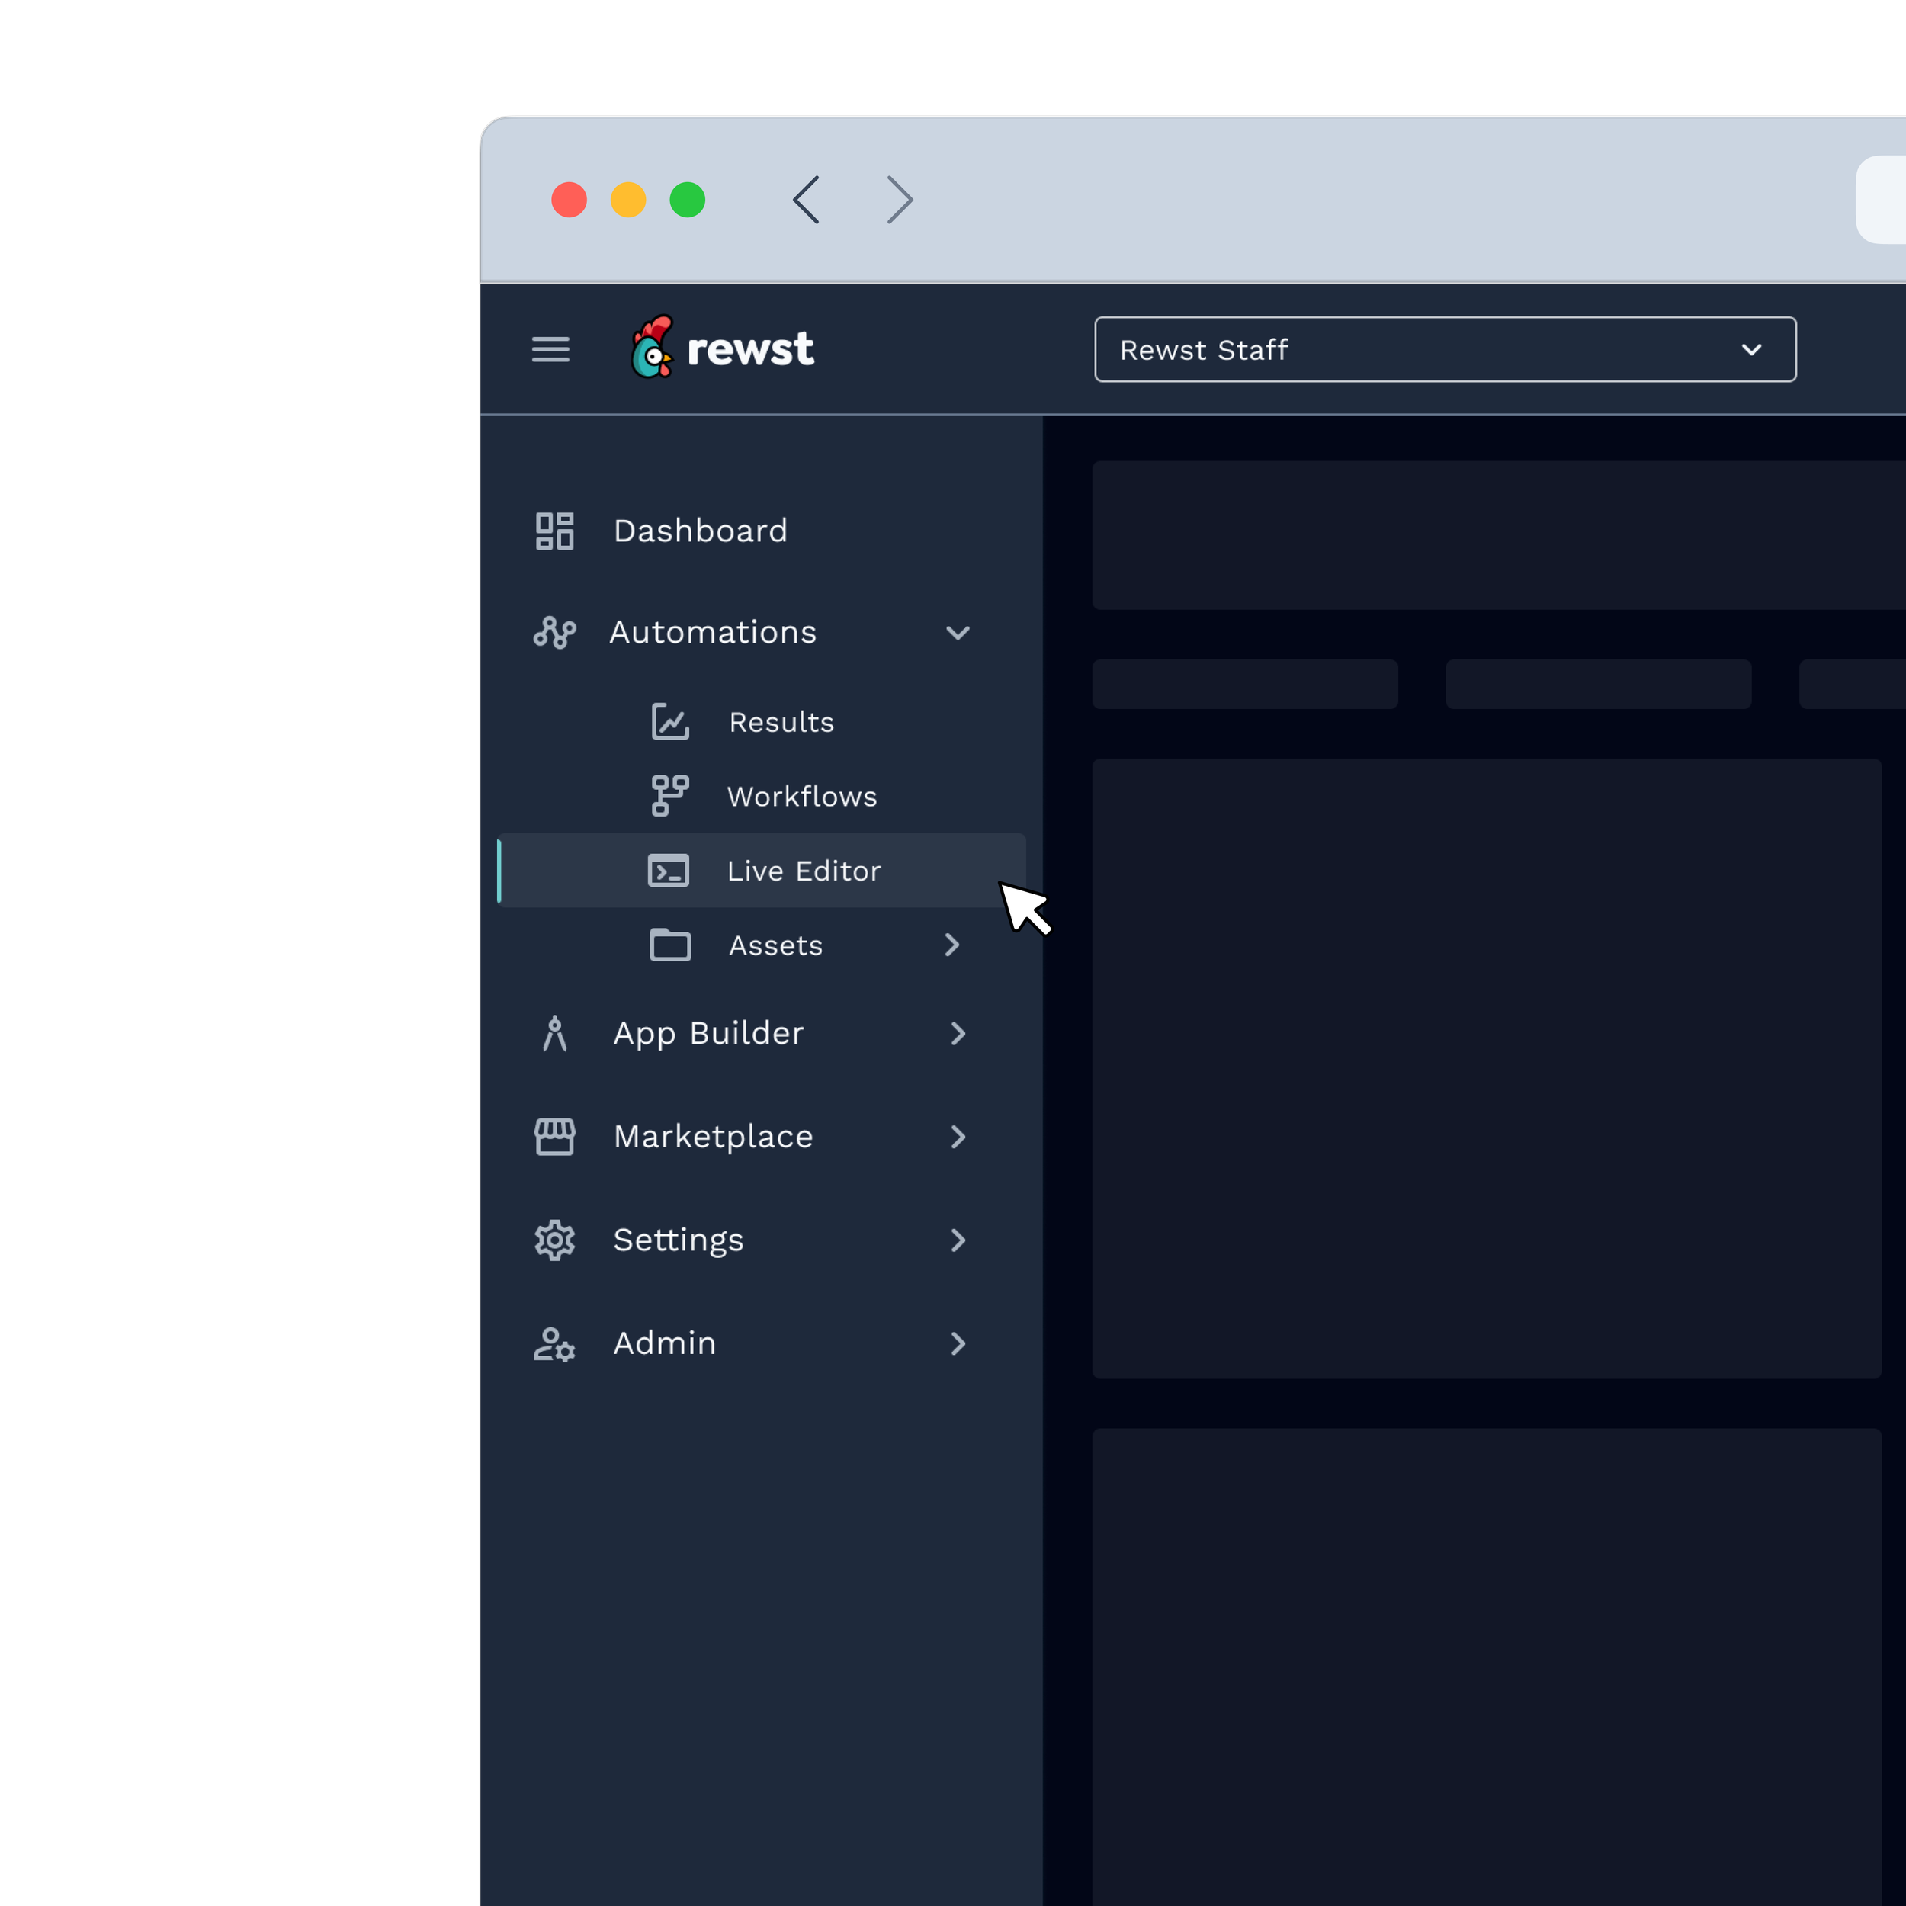This screenshot has width=1906, height=1906.
Task: Expand the Admin section chevron
Action: (958, 1343)
